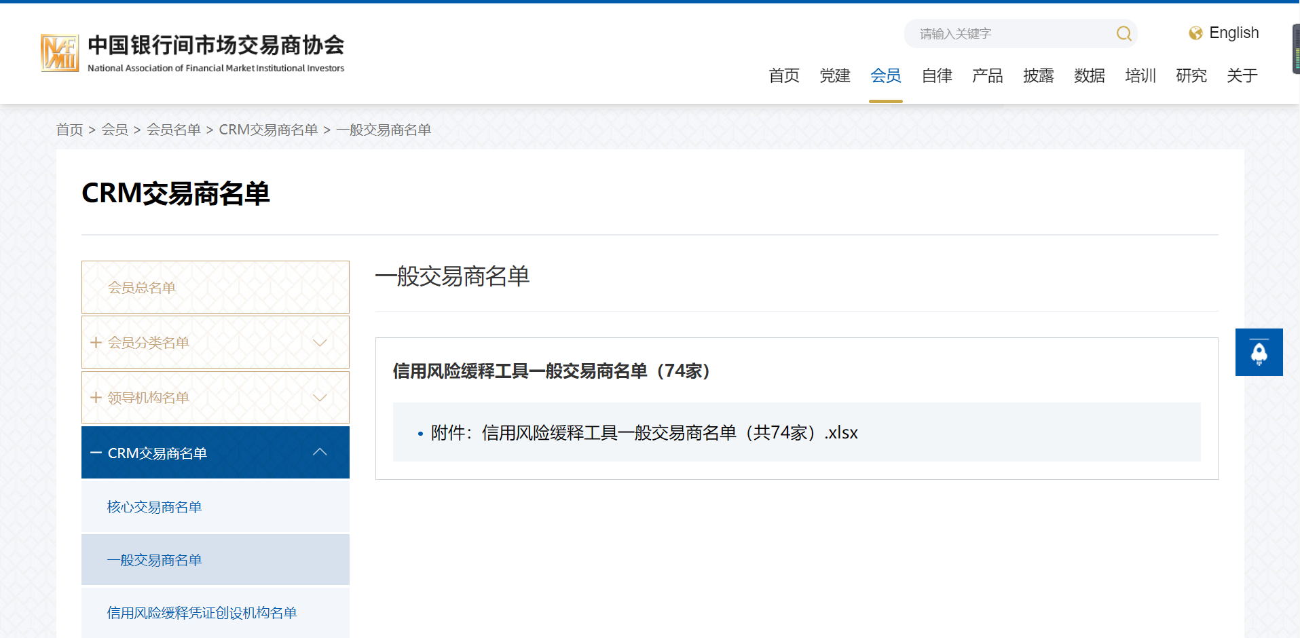
Task: Click plus icon beside 领导机构名单
Action: (x=96, y=398)
